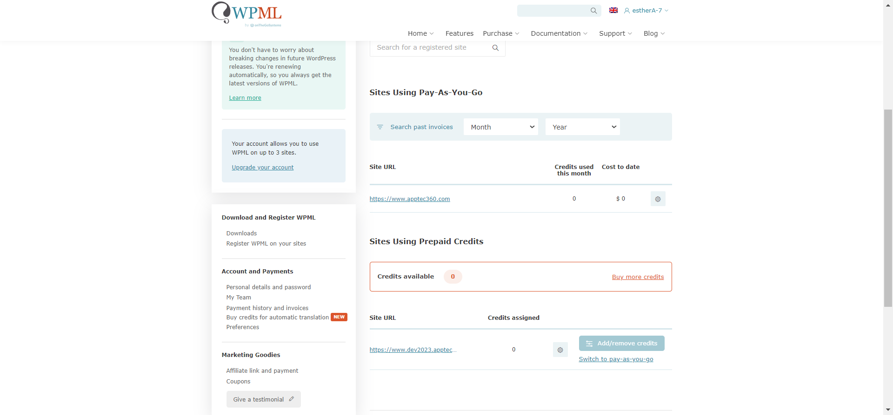Open the Blog menu item
The height and width of the screenshot is (415, 893).
650,33
